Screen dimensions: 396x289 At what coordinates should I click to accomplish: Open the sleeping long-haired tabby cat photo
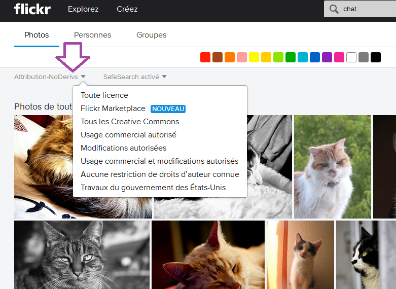44,167
